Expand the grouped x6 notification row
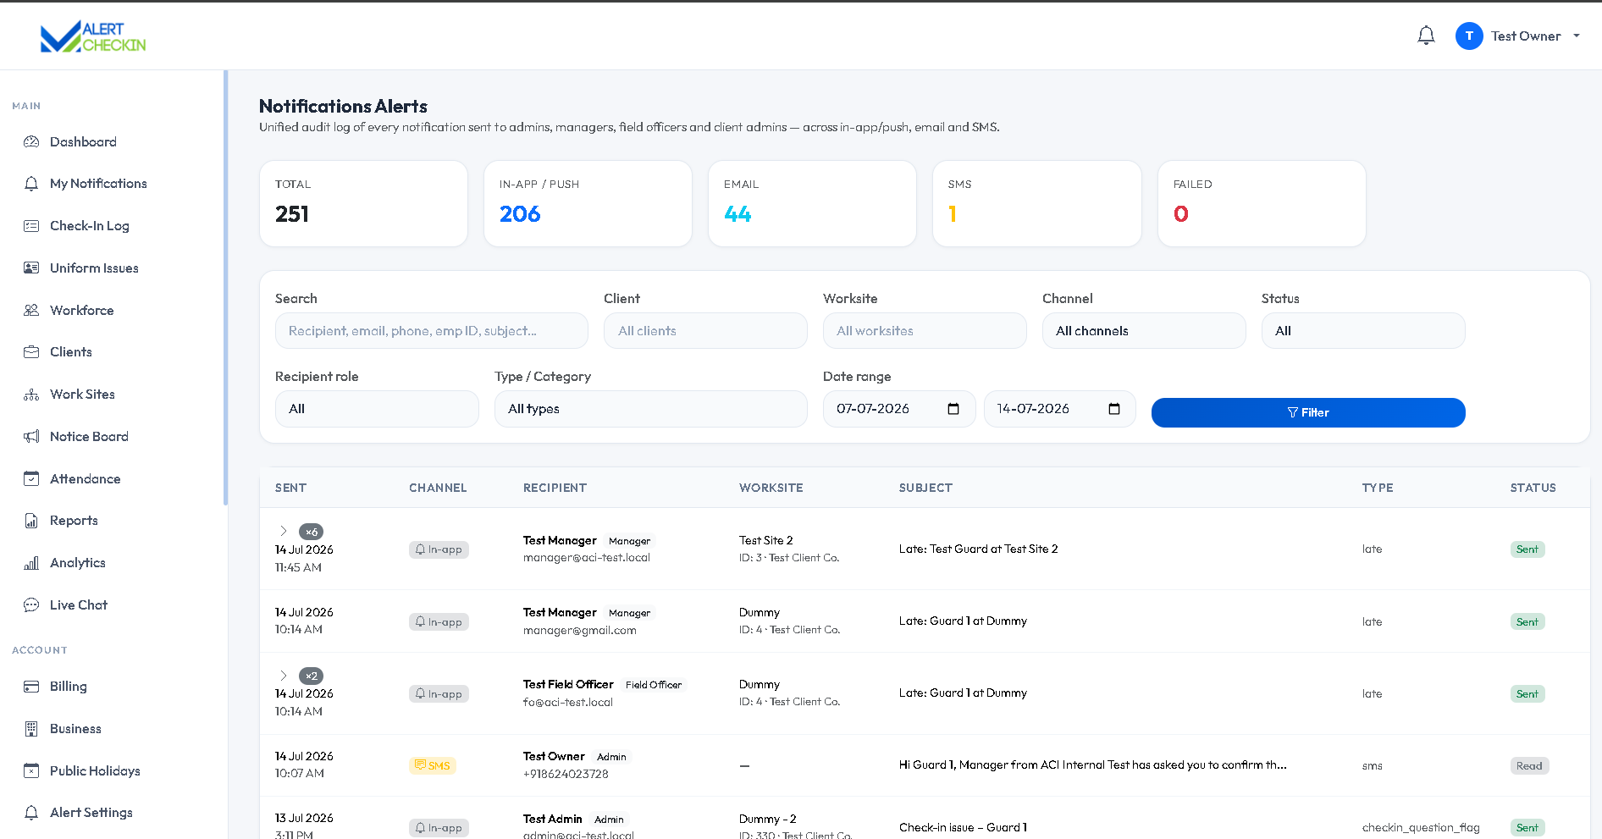 (284, 532)
